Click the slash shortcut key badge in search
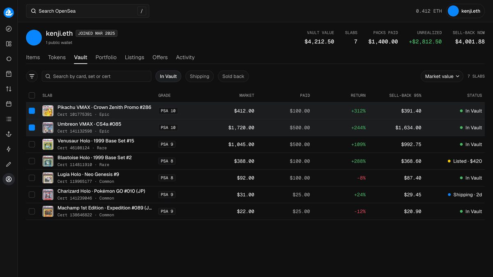 click(141, 11)
